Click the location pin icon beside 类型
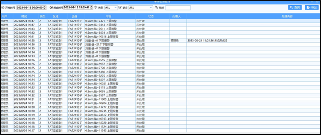321x135 pixels. pos(95,7)
